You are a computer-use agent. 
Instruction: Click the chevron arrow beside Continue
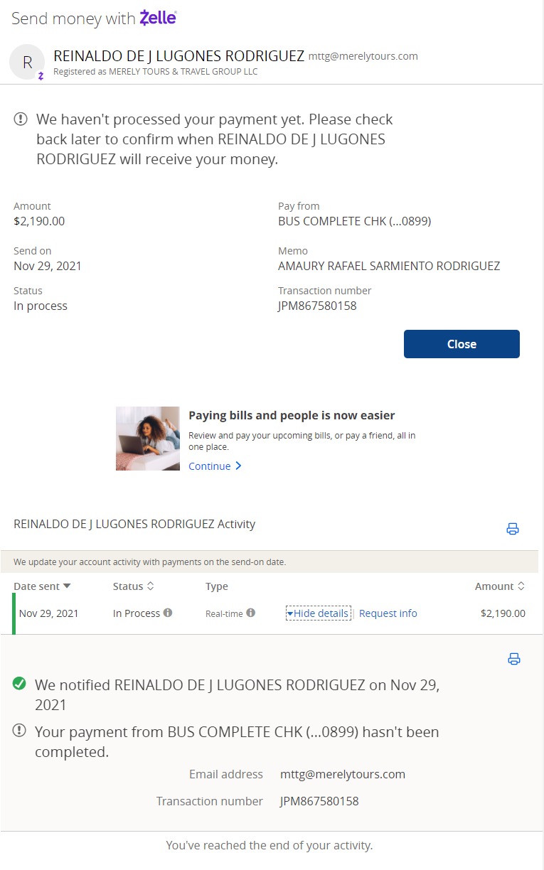pos(238,466)
